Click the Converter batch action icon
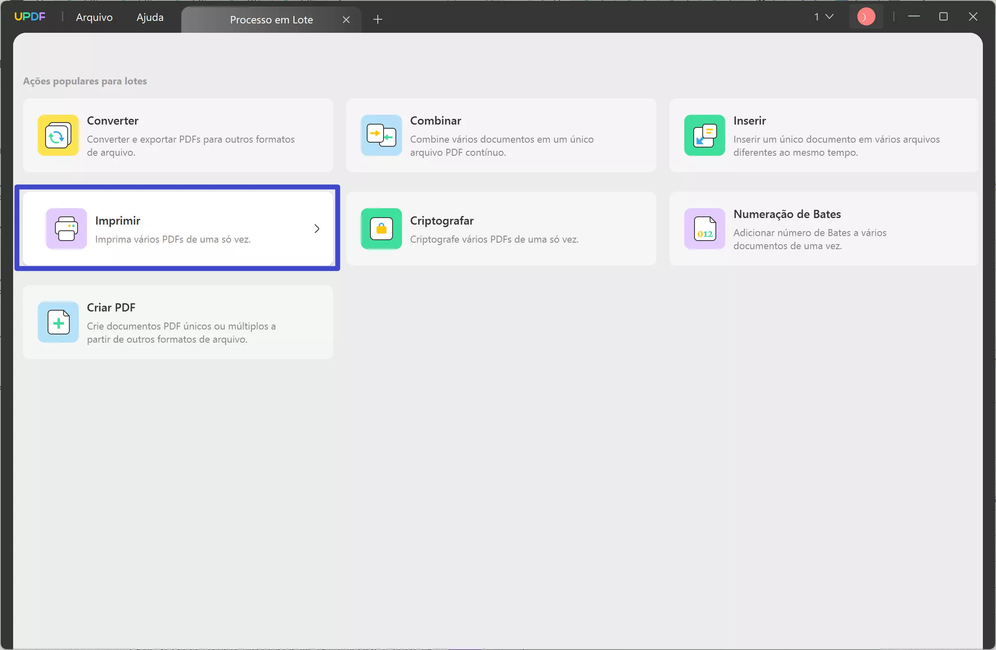The width and height of the screenshot is (996, 650). [58, 135]
